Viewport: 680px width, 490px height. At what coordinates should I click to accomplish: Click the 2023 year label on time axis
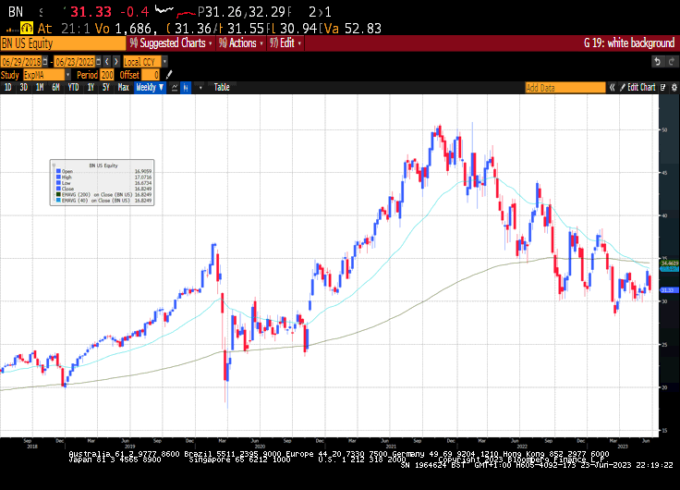tap(623, 447)
